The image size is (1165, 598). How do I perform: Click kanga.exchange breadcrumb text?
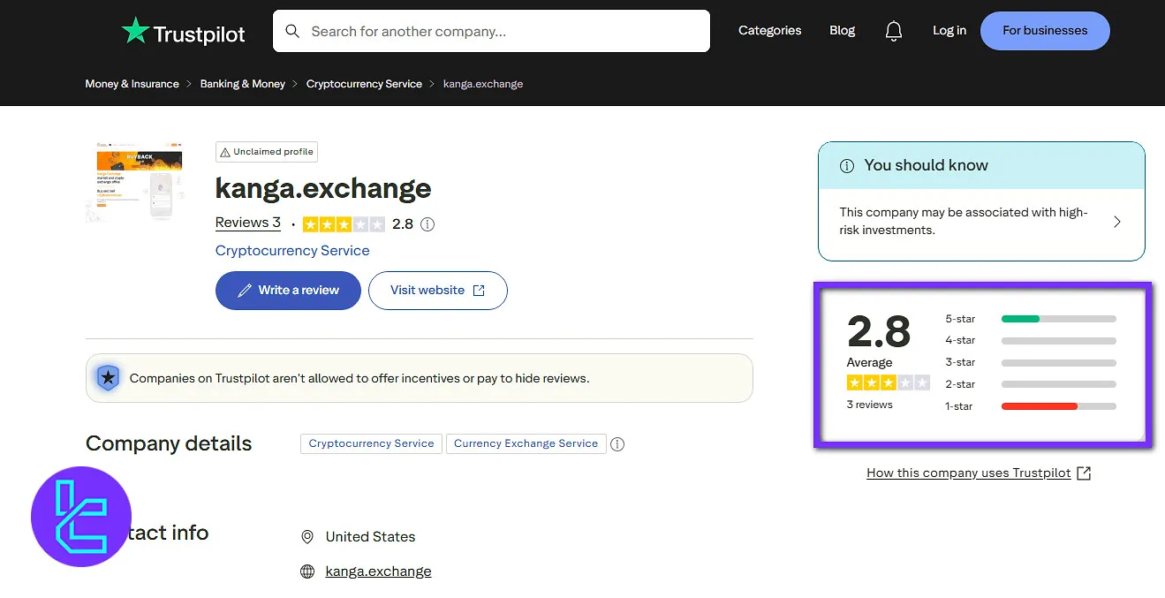(x=483, y=84)
